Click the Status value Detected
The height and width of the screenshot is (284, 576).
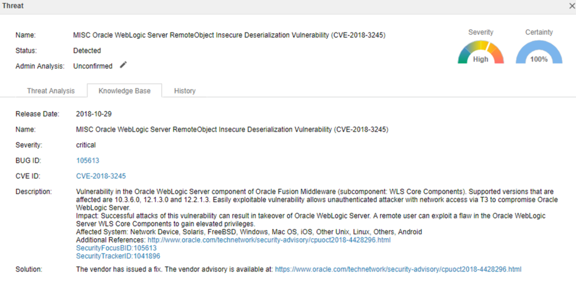[x=87, y=51]
